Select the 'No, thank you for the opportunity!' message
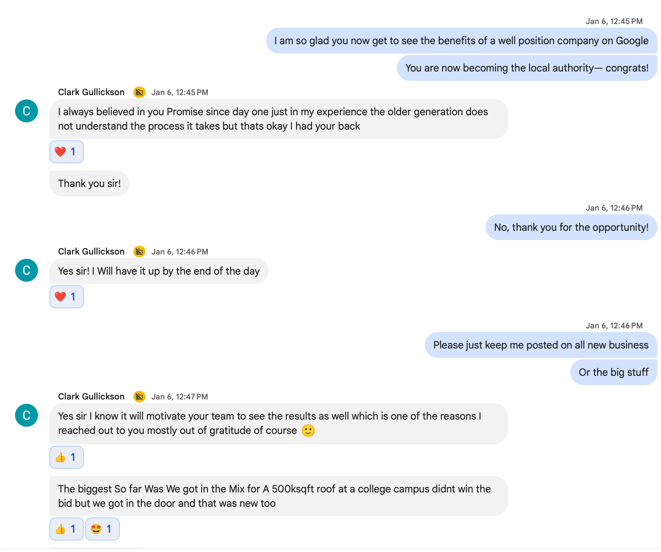Viewport: 661px width, 552px height. click(x=571, y=227)
